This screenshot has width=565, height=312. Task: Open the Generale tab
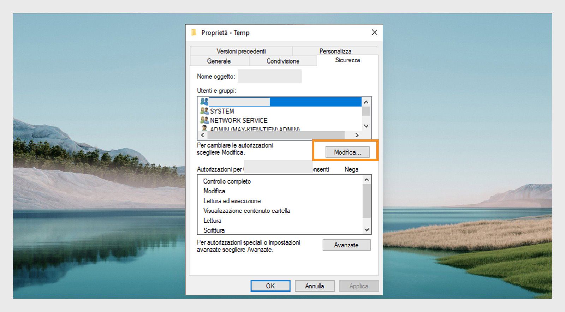pyautogui.click(x=219, y=61)
